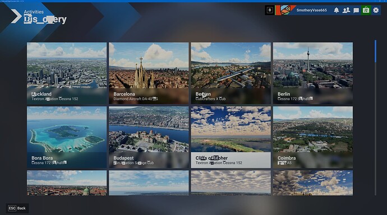Click the B controller badge icon

[x=270, y=10]
